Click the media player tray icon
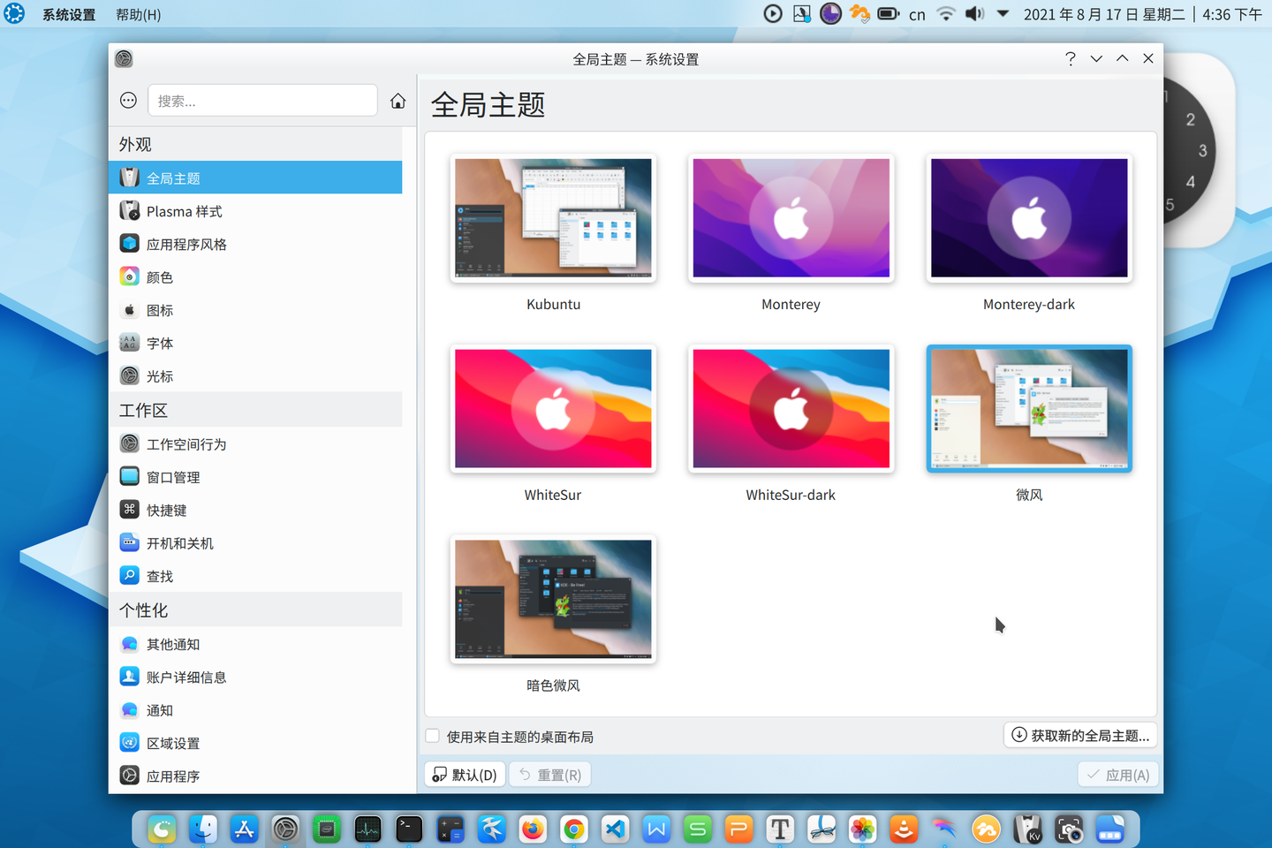The height and width of the screenshot is (848, 1272). [773, 14]
